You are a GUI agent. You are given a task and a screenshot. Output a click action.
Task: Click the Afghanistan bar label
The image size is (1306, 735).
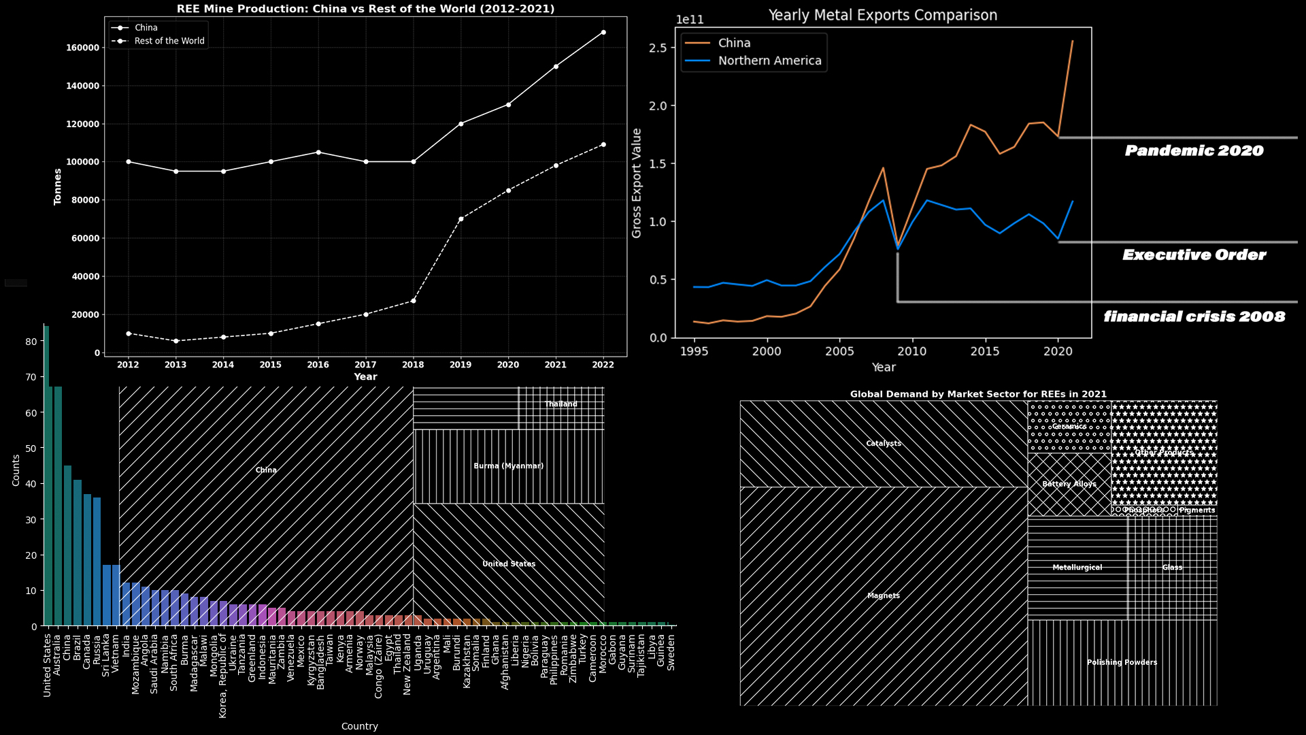(505, 662)
